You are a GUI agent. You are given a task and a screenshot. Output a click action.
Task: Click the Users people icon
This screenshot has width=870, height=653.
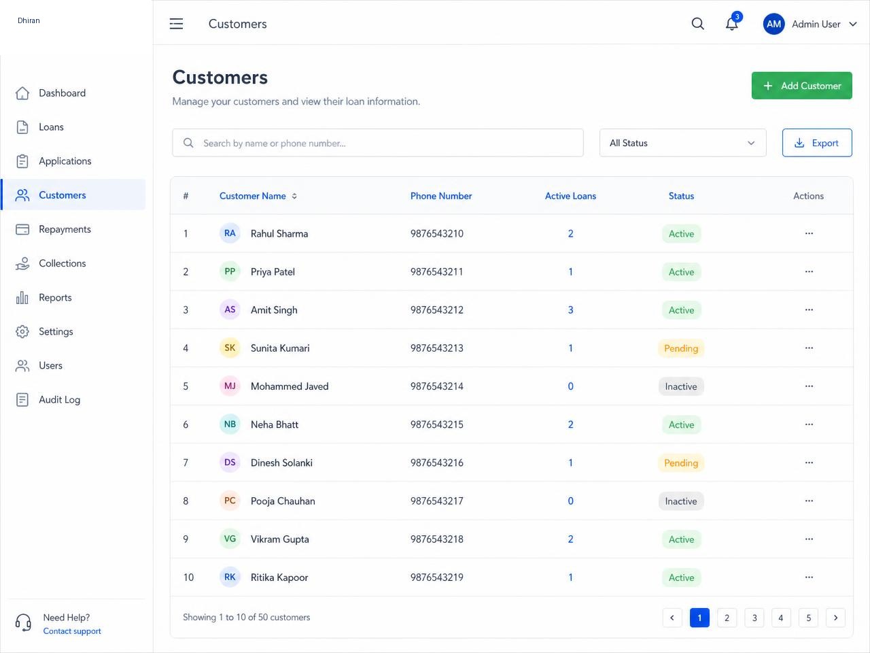point(22,366)
